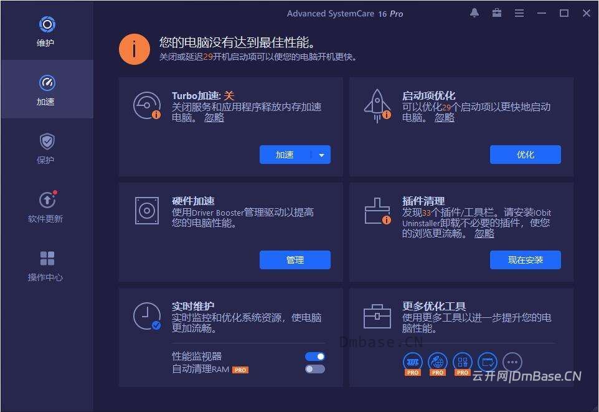Screen dimensions: 599x412
Task: Click the Advanced SystemCare 16 Pro title
Action: point(345,14)
